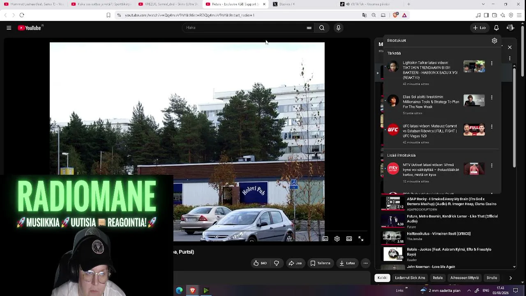
Task: Open the account avatar menu
Action: pyautogui.click(x=510, y=28)
